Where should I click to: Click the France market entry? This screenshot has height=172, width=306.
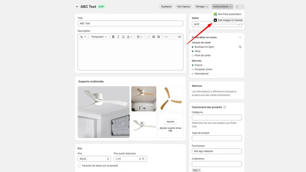point(198,65)
